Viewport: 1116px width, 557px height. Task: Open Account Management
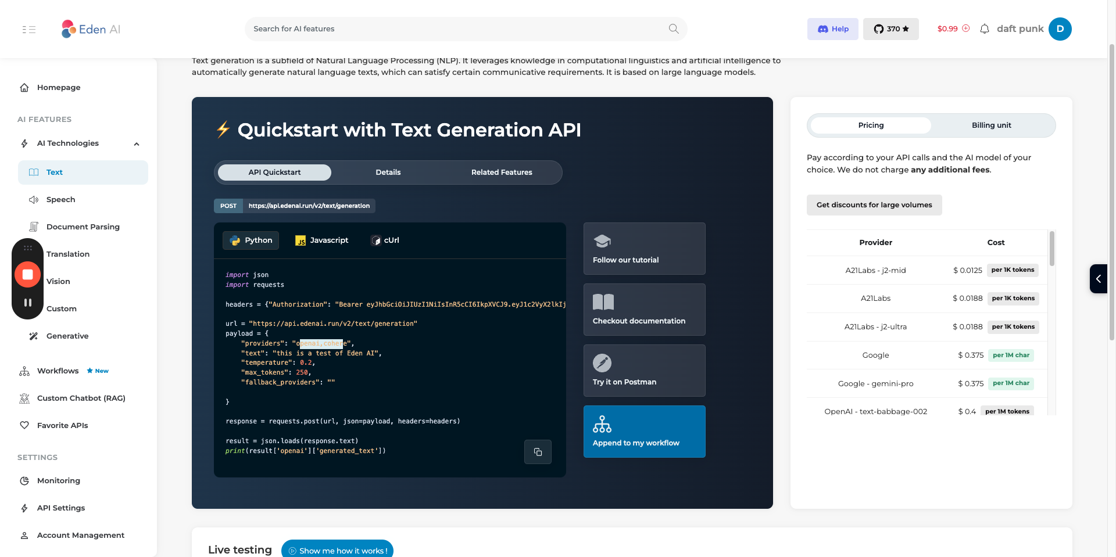[x=80, y=536]
